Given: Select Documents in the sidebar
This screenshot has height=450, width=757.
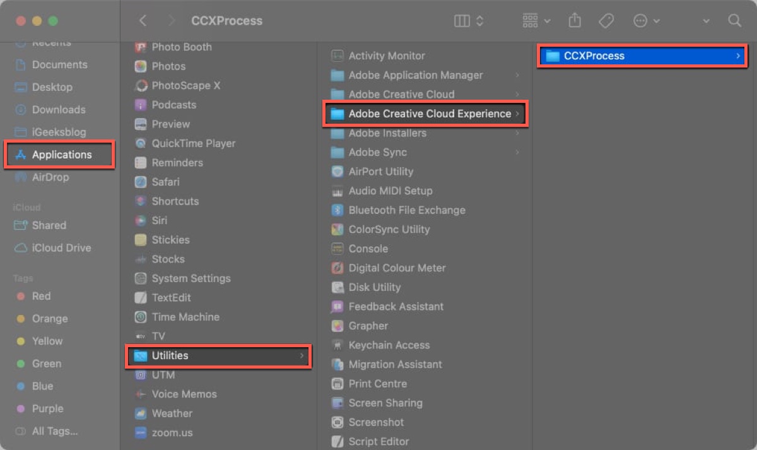Looking at the screenshot, I should (x=59, y=64).
